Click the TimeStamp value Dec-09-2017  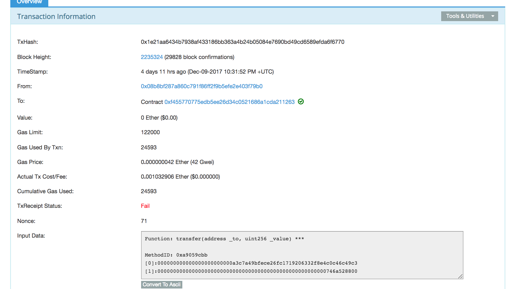pos(207,72)
